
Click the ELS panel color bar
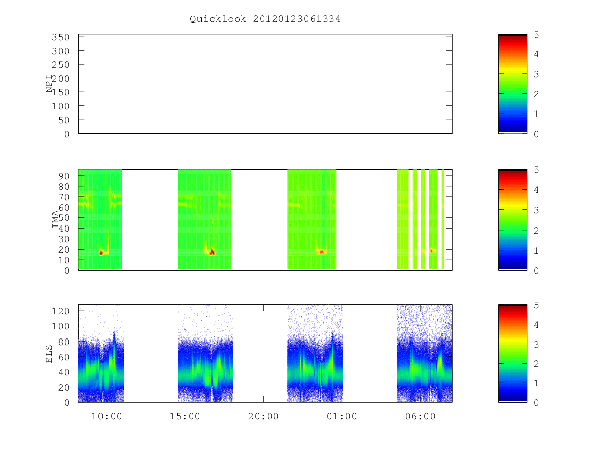(513, 354)
